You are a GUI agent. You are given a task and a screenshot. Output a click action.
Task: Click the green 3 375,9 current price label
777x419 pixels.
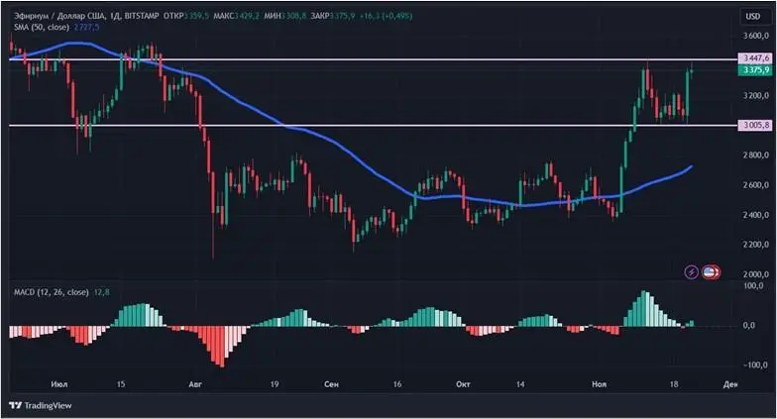tap(754, 70)
